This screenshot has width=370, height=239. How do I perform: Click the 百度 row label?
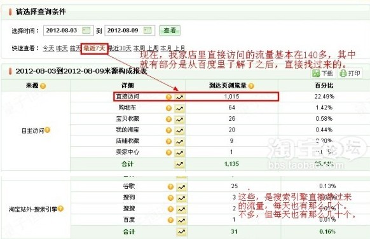coord(129,220)
